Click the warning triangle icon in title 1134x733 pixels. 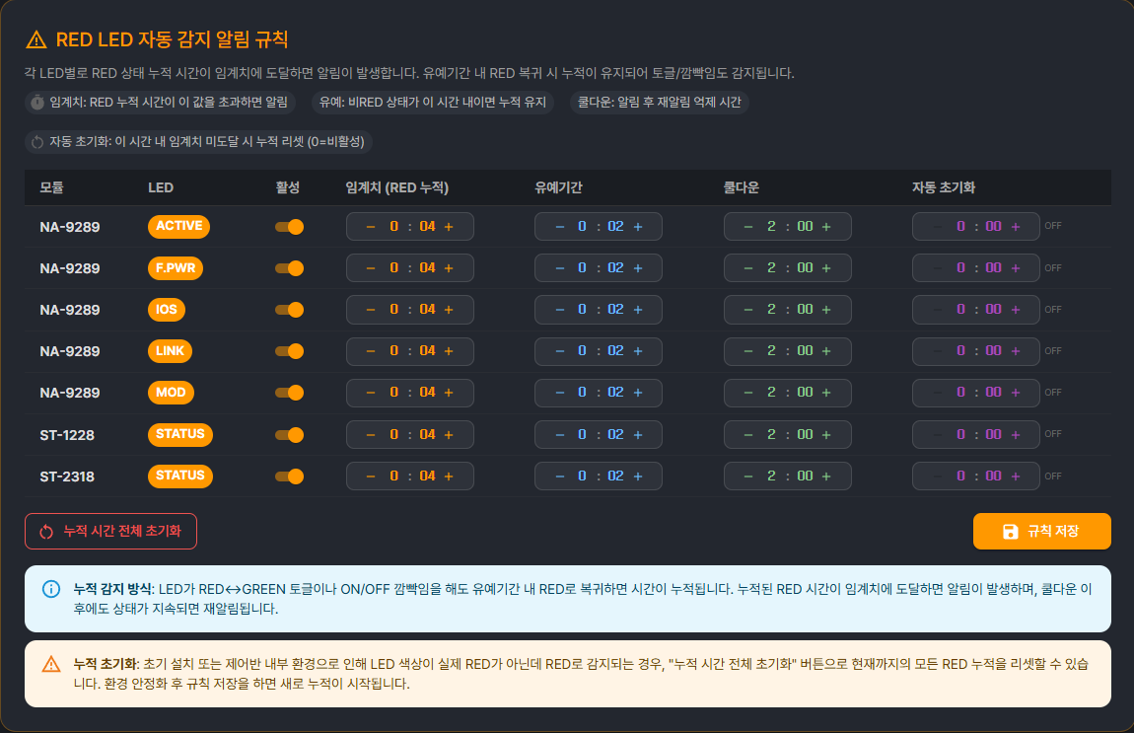pos(36,39)
